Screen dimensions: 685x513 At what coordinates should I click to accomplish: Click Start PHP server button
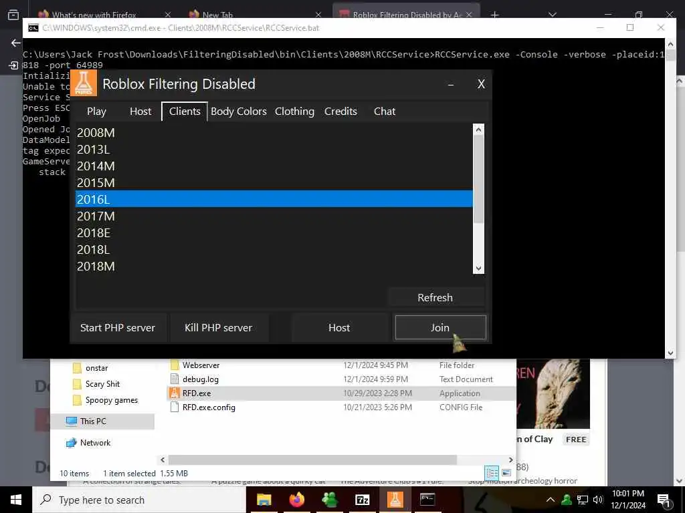coord(118,327)
